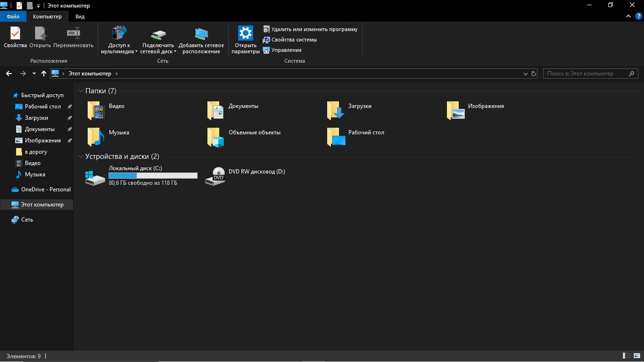Click the refresh button in address bar

click(x=534, y=74)
